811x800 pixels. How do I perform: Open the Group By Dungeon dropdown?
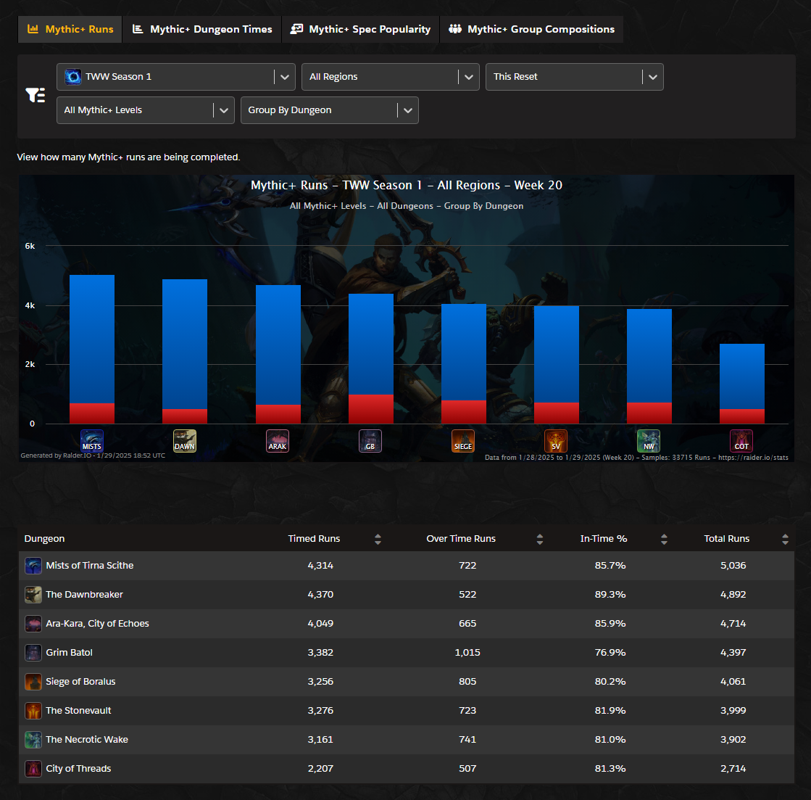tap(329, 110)
